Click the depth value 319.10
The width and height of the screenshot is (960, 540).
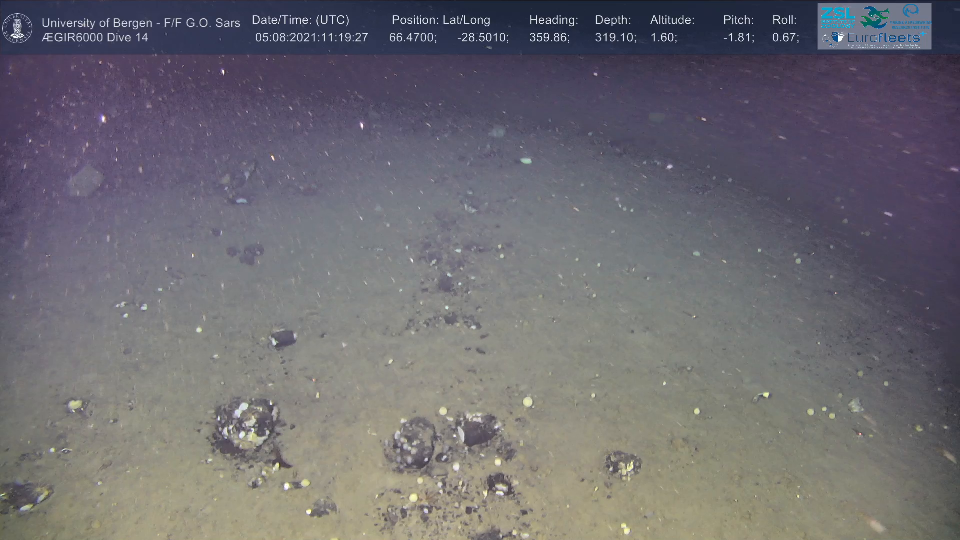(615, 37)
